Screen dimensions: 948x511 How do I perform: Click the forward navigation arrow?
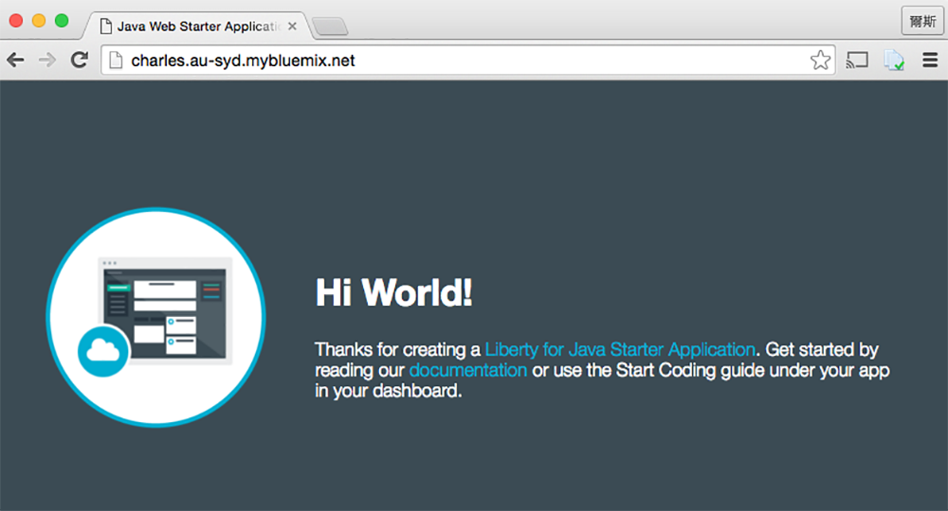[46, 61]
